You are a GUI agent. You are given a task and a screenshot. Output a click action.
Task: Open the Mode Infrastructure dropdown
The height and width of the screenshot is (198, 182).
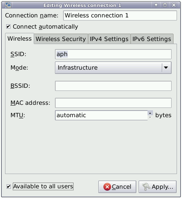(x=113, y=68)
